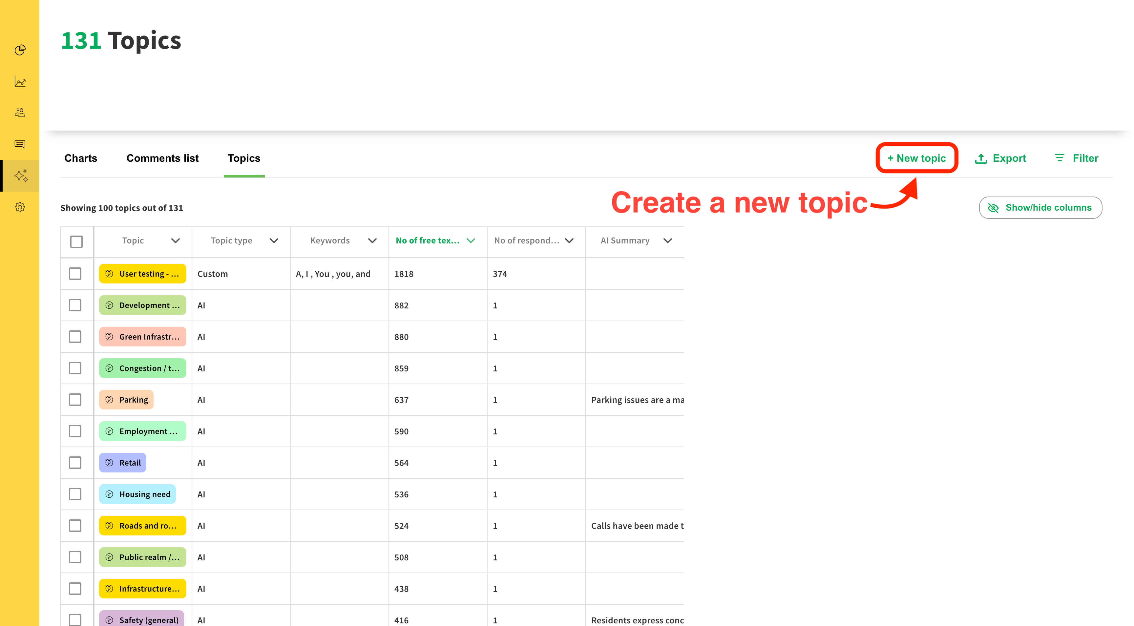Switch to the Charts tab

coord(81,158)
